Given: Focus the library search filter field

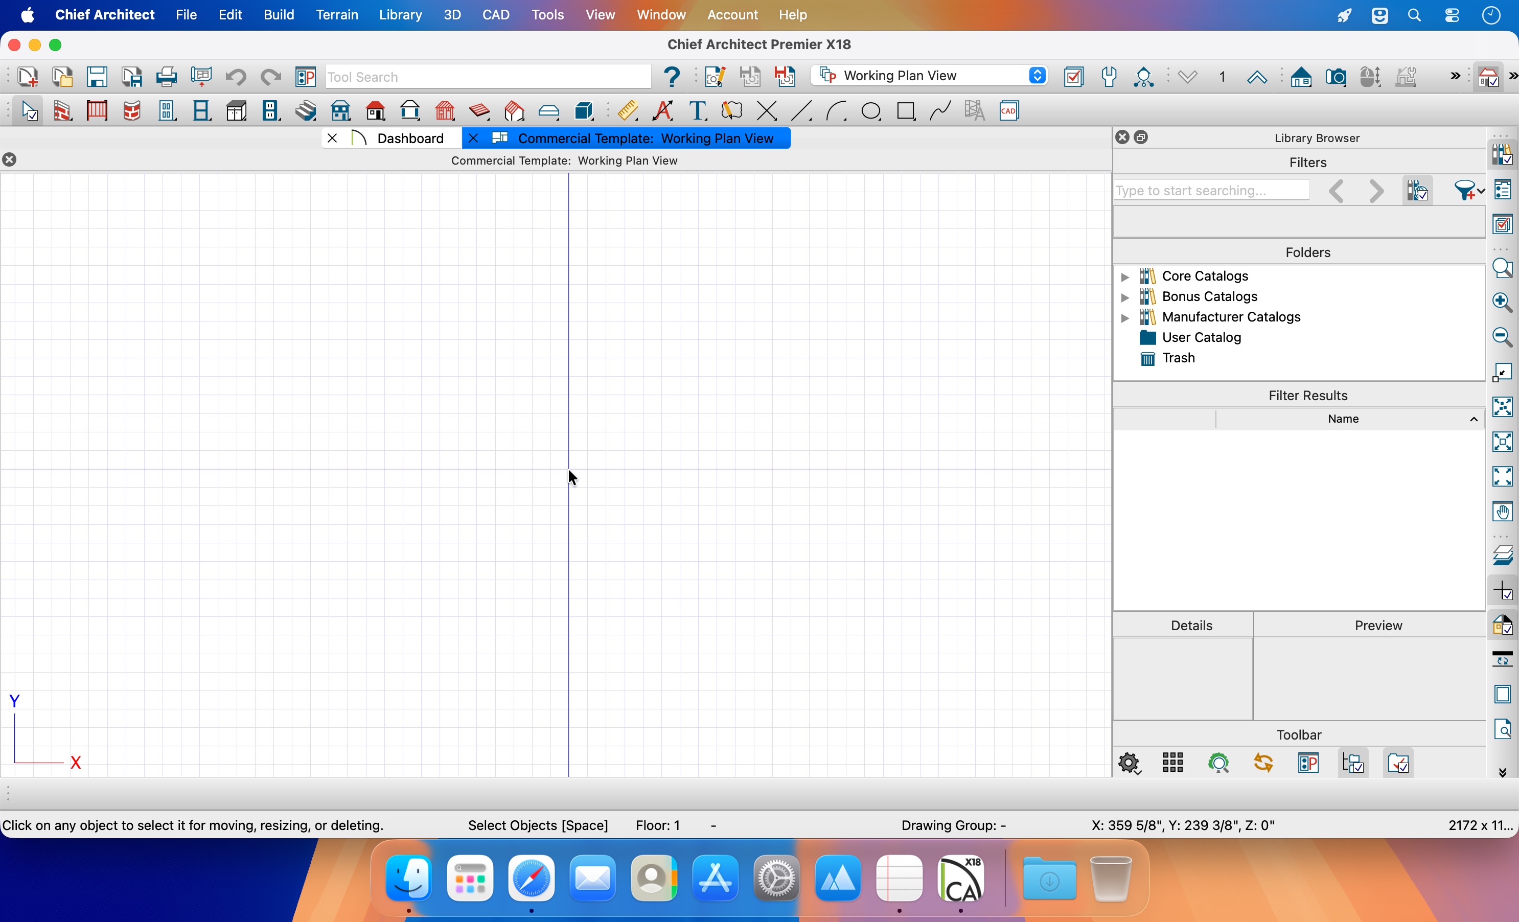Looking at the screenshot, I should (1211, 191).
